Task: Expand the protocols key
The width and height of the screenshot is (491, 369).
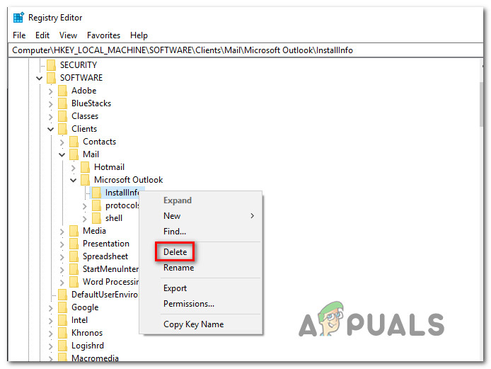Action: (x=85, y=206)
